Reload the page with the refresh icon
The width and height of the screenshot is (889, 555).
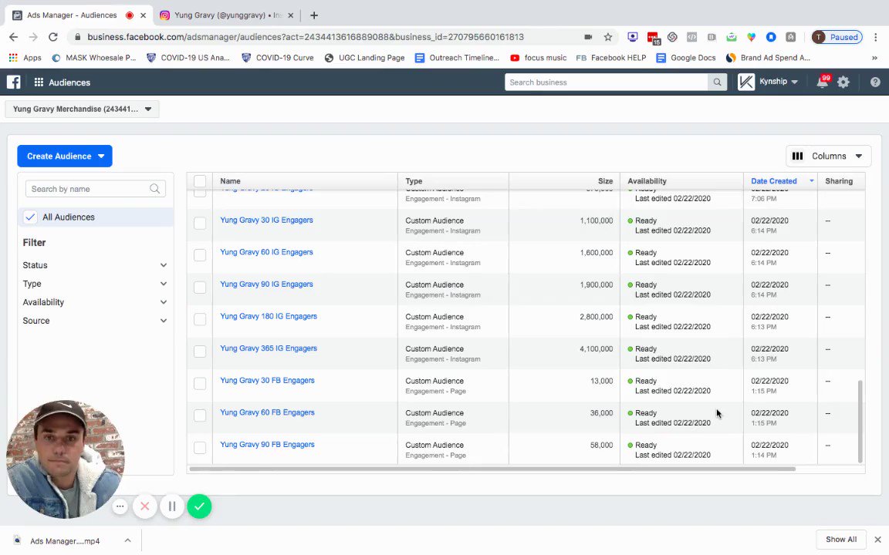(53, 37)
